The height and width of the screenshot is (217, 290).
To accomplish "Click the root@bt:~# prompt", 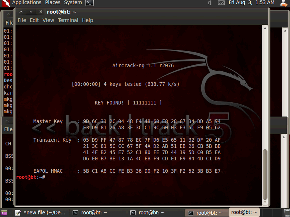I will 31,177.
